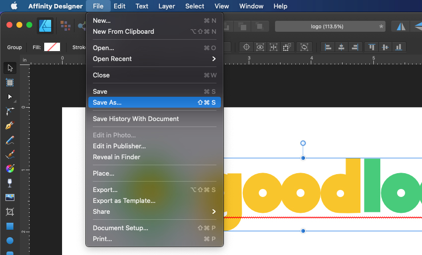Screen dimensions: 422x255
Task: Select the Pencil tool
Action: point(10,140)
